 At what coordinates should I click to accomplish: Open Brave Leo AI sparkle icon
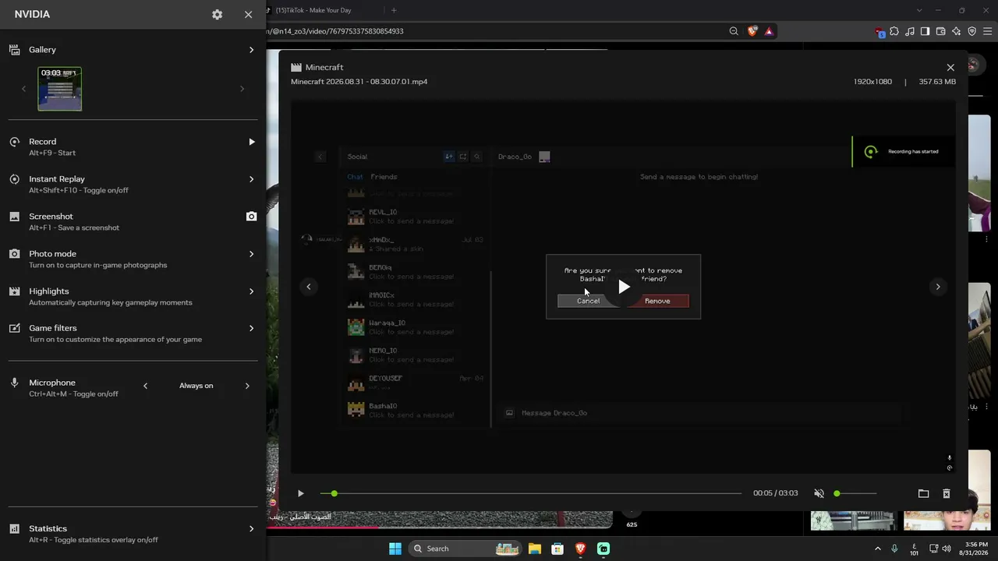tap(956, 31)
